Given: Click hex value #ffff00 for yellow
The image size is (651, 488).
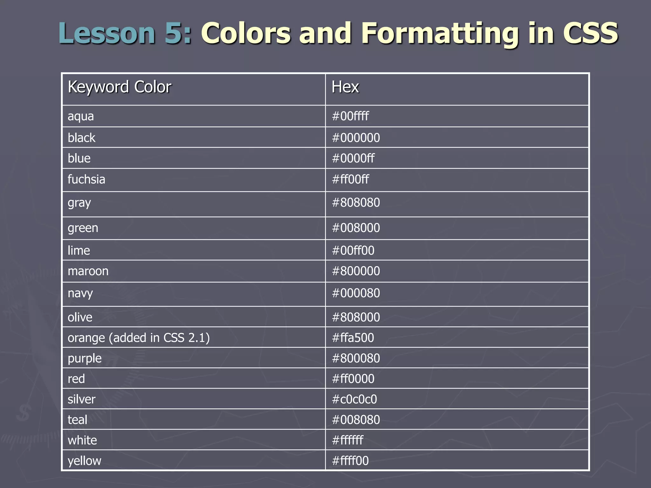Looking at the screenshot, I should (x=350, y=461).
